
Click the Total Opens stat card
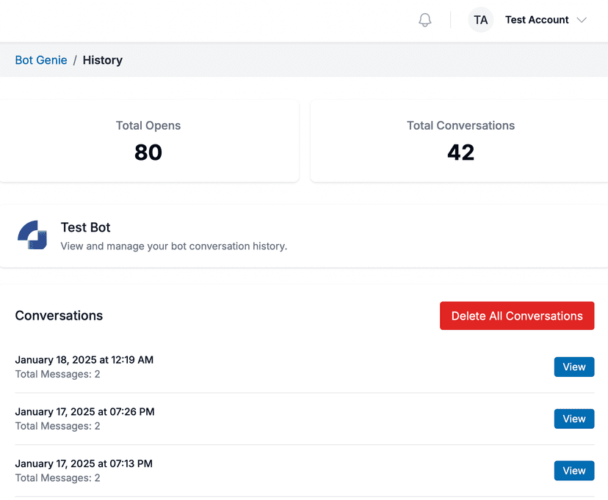[148, 140]
